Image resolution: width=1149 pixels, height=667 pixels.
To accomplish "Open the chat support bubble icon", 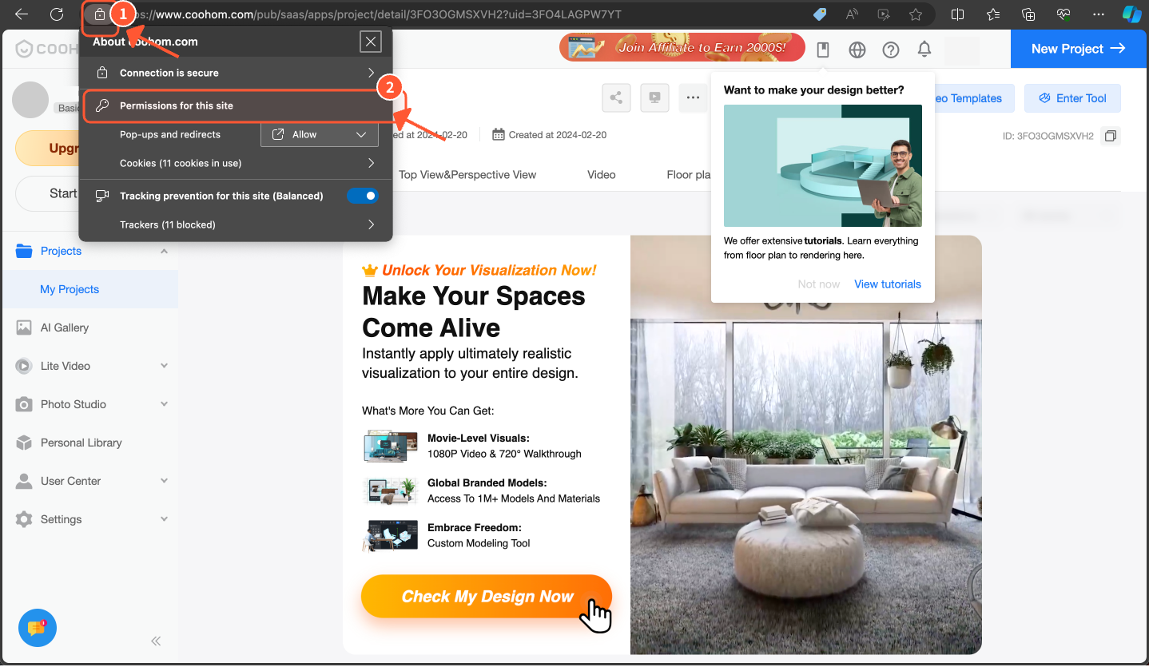I will point(37,627).
